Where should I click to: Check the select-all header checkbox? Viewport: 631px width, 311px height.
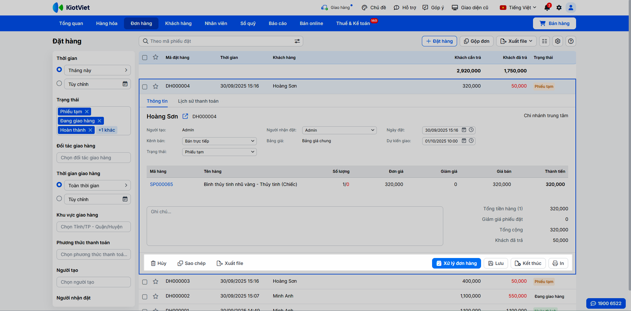click(145, 58)
